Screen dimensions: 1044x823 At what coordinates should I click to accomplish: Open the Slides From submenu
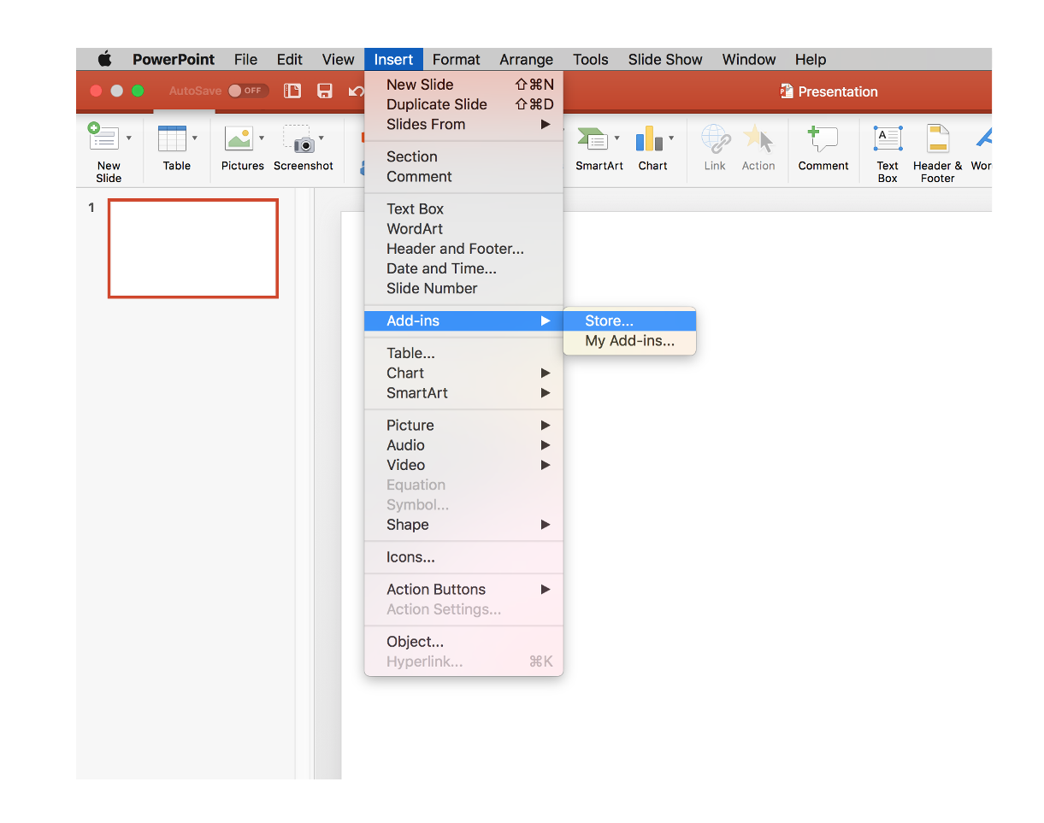pos(463,124)
